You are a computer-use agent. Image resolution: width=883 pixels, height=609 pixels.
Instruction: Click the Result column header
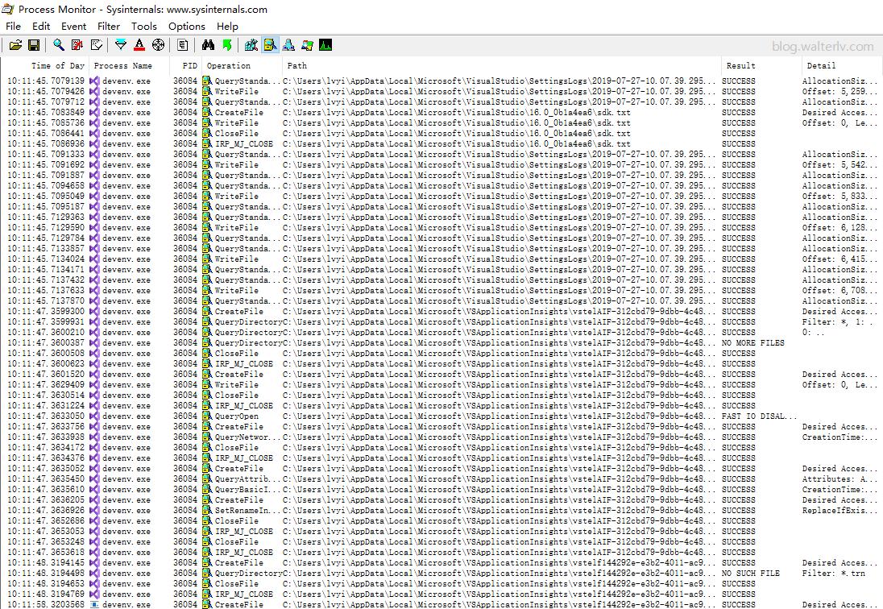click(740, 66)
